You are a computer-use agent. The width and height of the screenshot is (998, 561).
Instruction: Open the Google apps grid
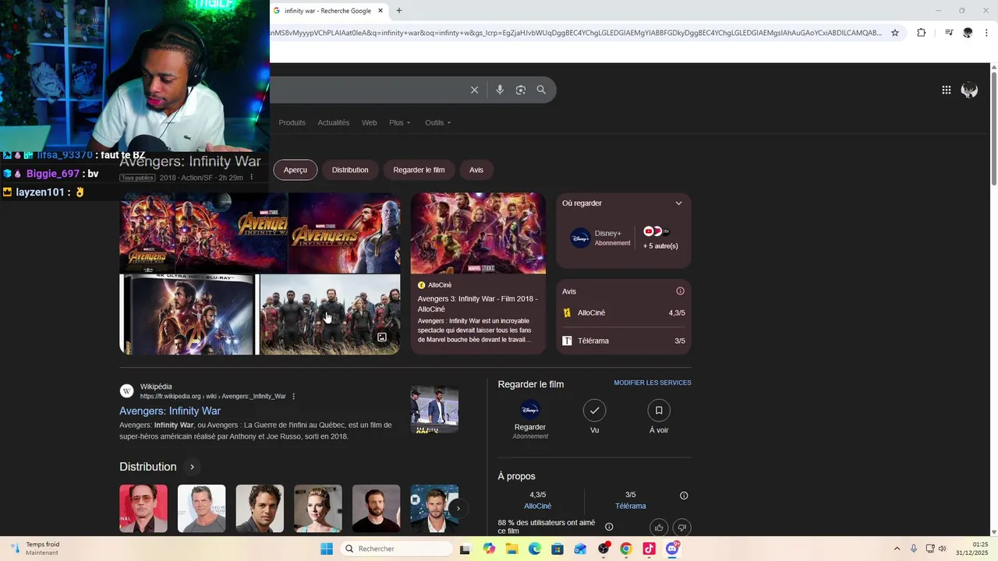(946, 90)
